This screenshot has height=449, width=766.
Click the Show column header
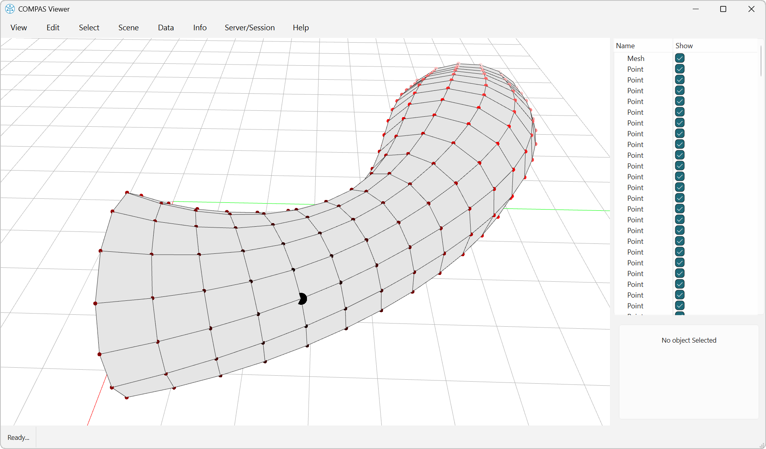684,45
